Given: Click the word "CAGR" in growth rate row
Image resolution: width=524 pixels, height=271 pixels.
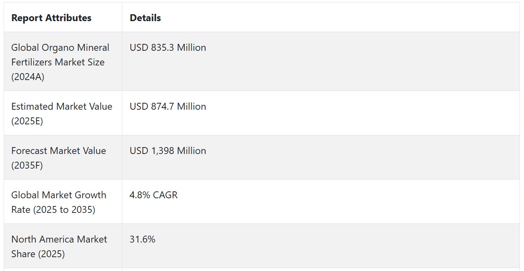Looking at the screenshot, I should click(165, 195).
